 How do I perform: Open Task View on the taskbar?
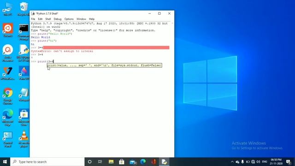click(100, 162)
